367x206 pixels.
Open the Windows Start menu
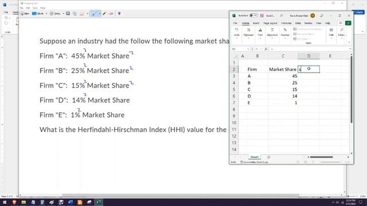[x=5, y=202]
